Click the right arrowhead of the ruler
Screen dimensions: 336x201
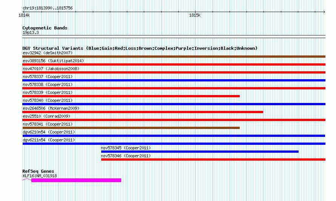(x=324, y=12)
